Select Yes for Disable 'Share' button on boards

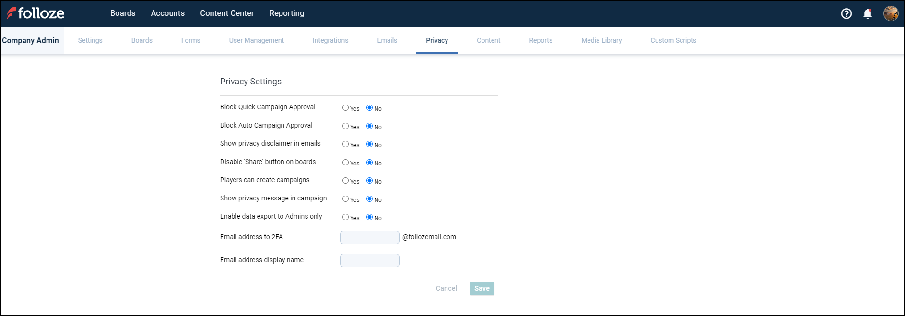pos(345,163)
